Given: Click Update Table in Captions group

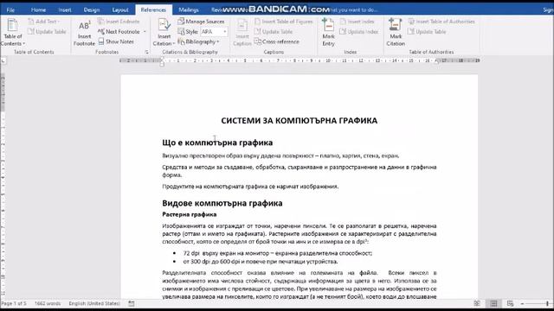Looking at the screenshot, I should click(274, 32).
